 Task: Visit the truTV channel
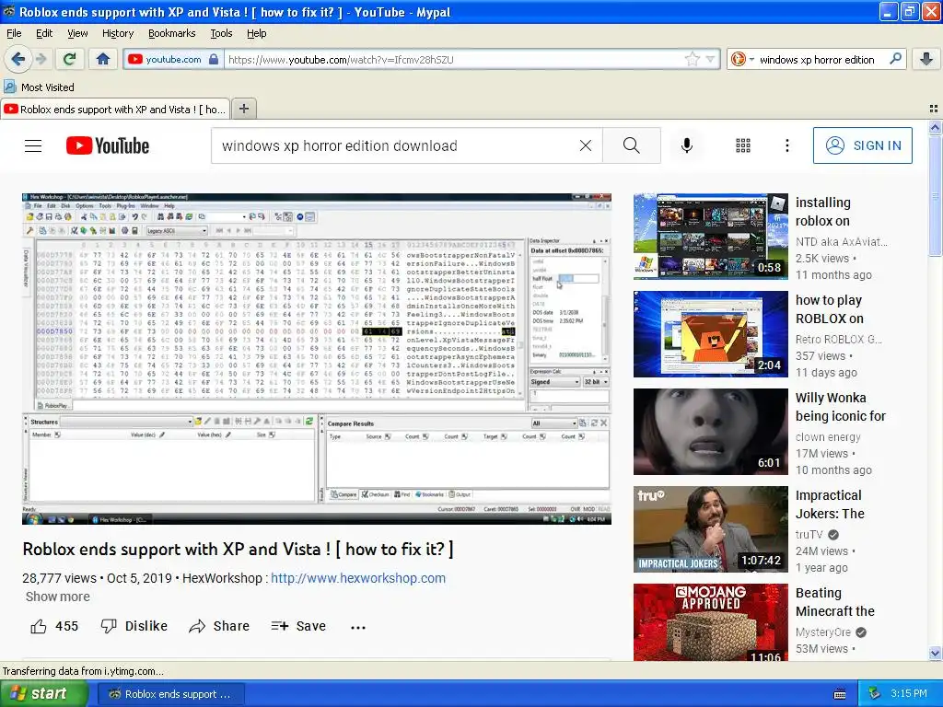[809, 535]
